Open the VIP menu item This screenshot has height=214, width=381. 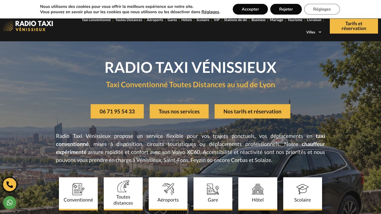tap(217, 20)
